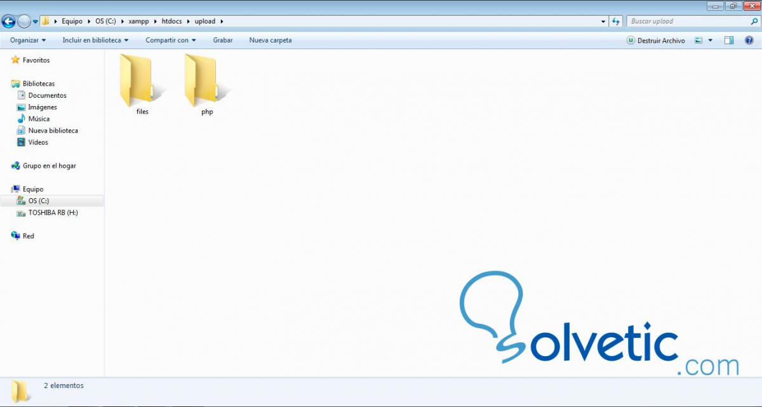This screenshot has width=762, height=407.
Task: Click upload in the breadcrumb path
Action: (x=205, y=21)
